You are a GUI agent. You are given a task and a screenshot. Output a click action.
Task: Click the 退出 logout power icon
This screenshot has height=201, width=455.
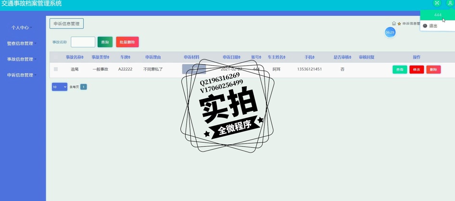425,26
